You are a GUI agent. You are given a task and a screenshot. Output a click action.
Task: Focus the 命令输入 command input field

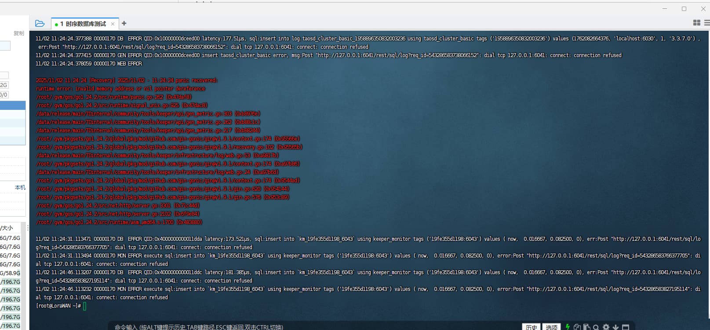point(308,327)
